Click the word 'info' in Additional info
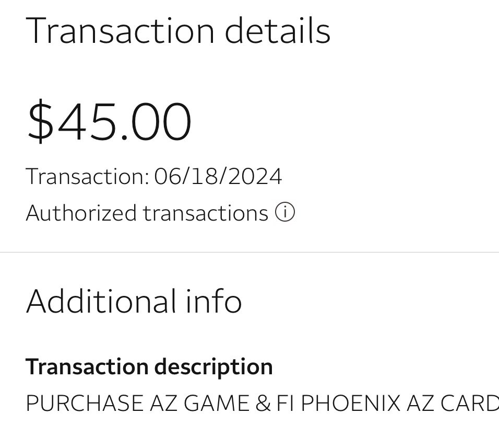 (213, 301)
